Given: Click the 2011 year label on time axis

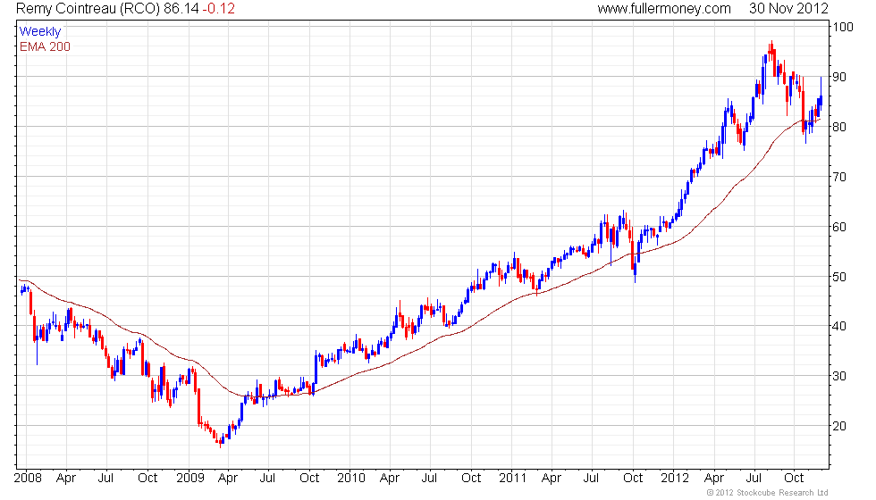Looking at the screenshot, I should click(513, 479).
